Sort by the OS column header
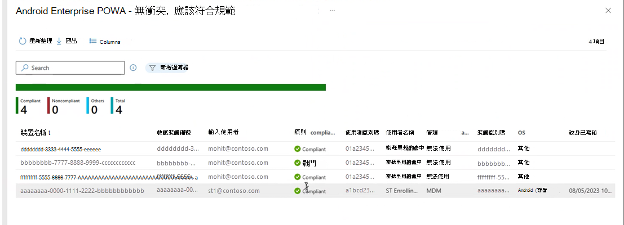Image resolution: width=624 pixels, height=225 pixels. tap(521, 133)
